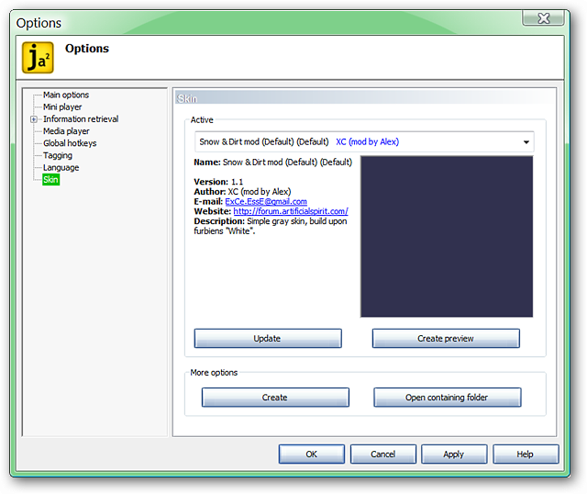Open the active skin dropdown arrow
587x494 pixels.
526,142
